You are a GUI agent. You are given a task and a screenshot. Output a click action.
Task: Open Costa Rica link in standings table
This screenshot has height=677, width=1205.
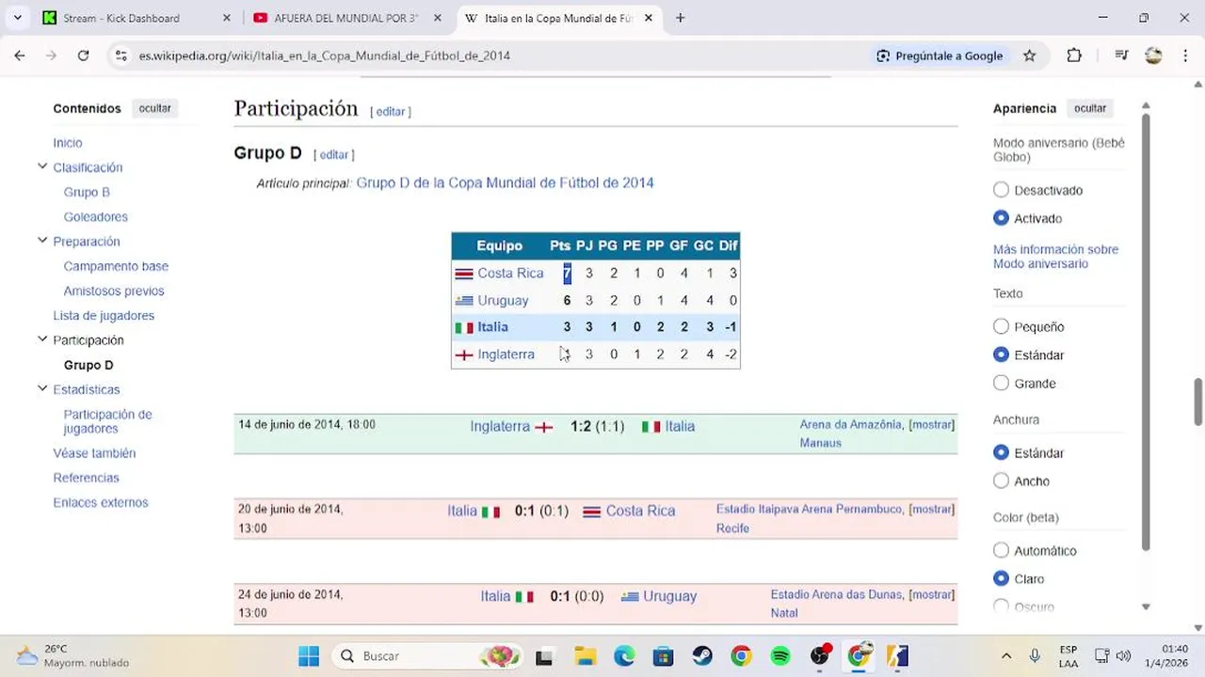click(510, 273)
